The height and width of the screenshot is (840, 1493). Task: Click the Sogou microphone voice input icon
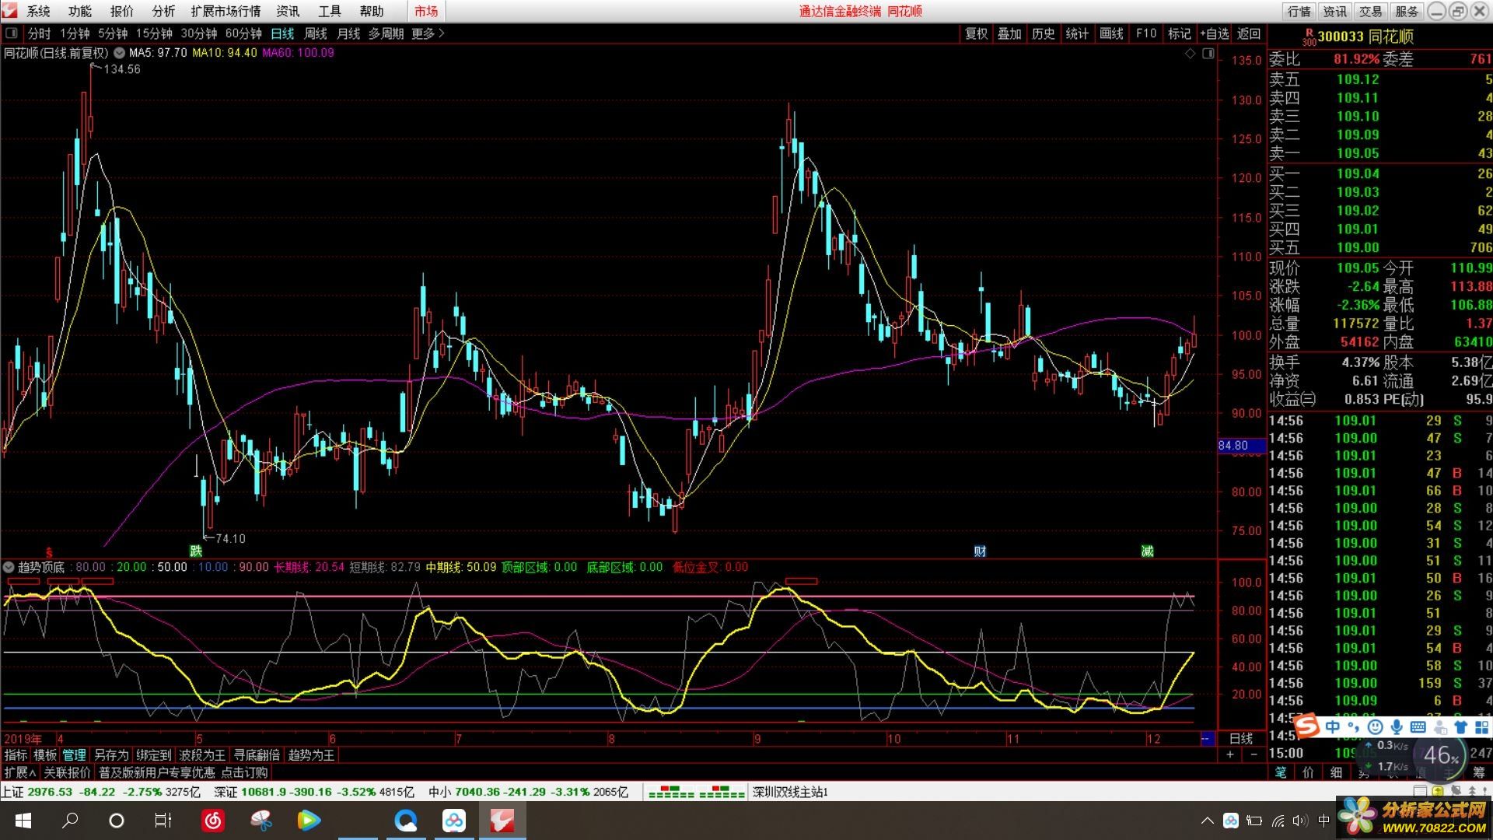coord(1397,727)
